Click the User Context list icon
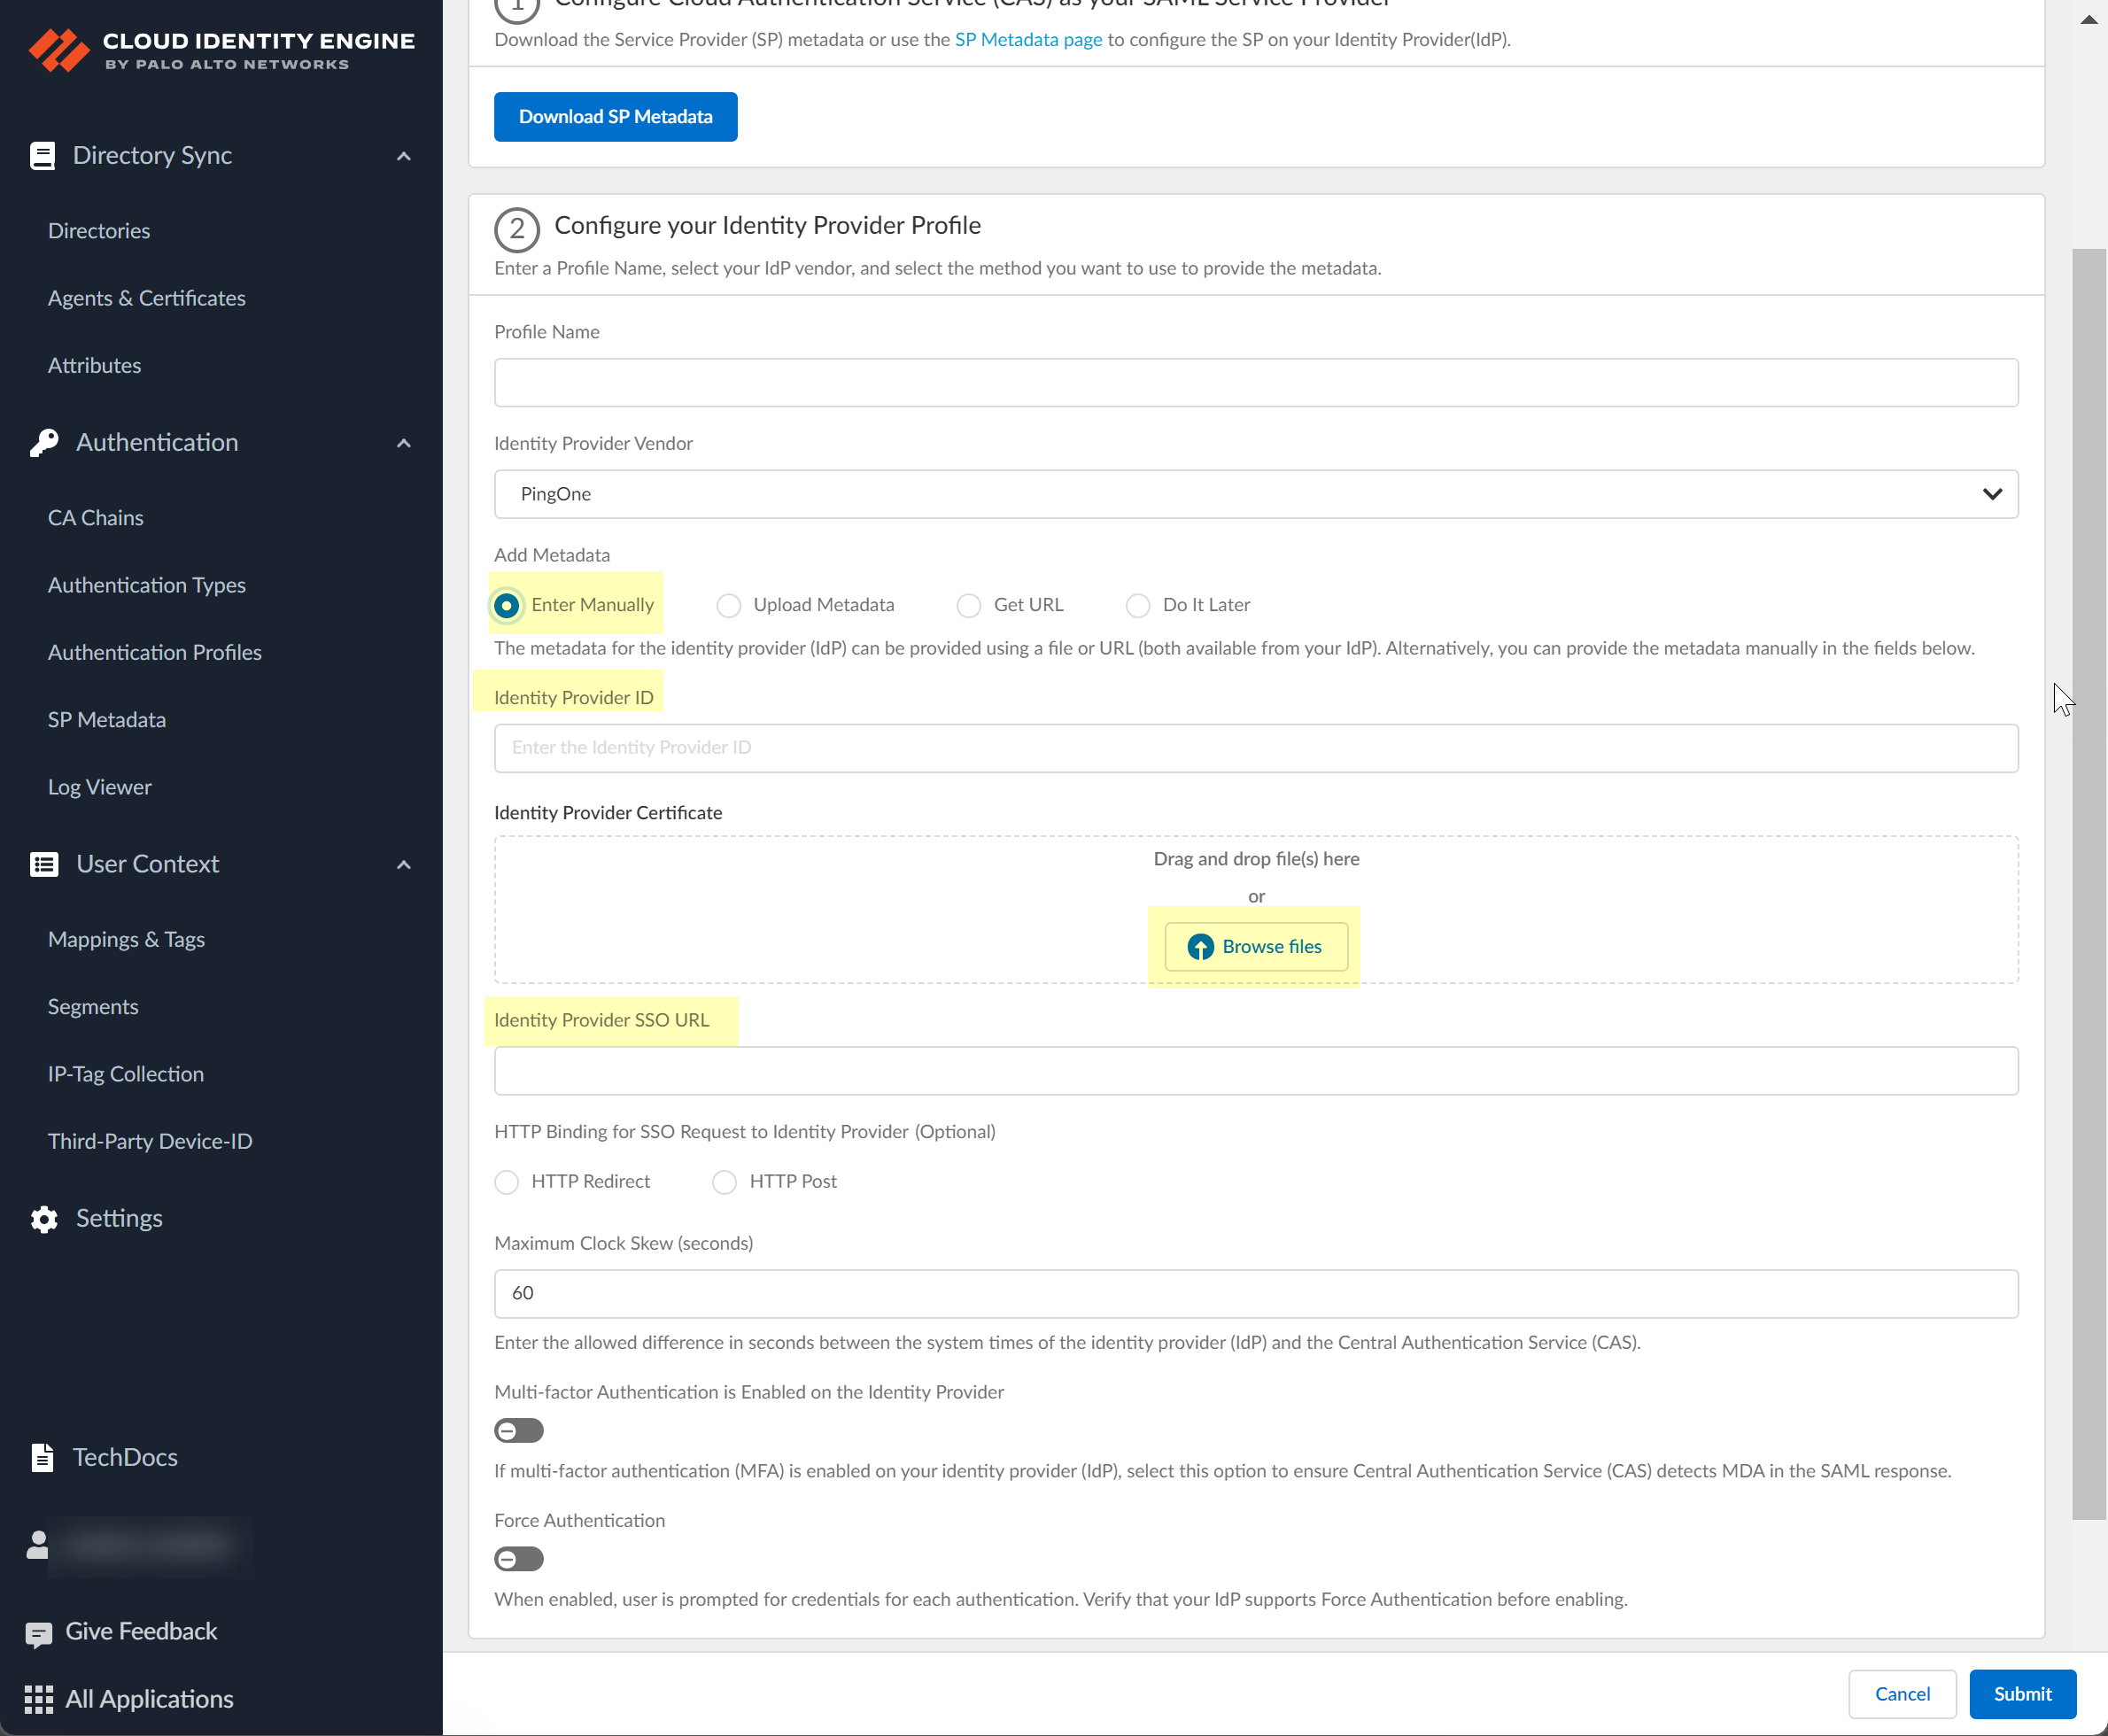The height and width of the screenshot is (1736, 2108). (x=44, y=864)
